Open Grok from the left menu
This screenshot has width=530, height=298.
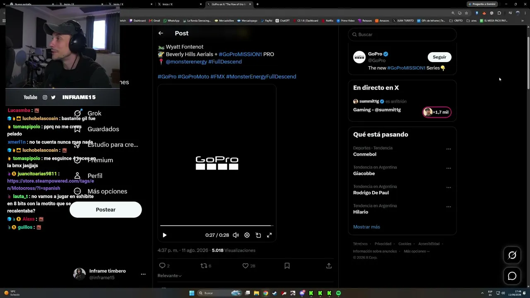click(88, 113)
